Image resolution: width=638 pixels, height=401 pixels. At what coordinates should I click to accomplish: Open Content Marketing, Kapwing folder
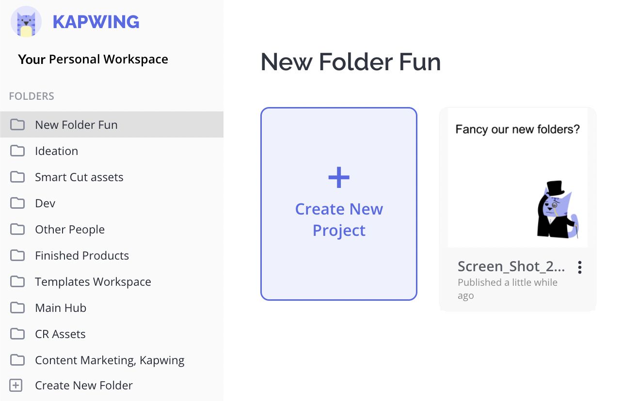click(110, 360)
